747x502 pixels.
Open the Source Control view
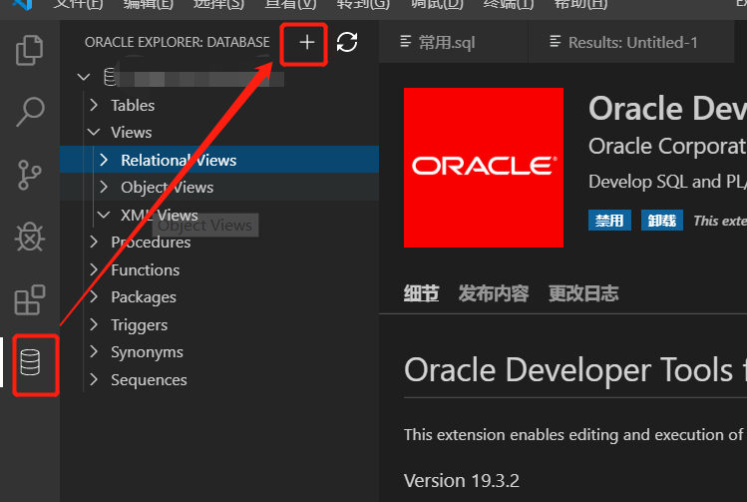(30, 175)
